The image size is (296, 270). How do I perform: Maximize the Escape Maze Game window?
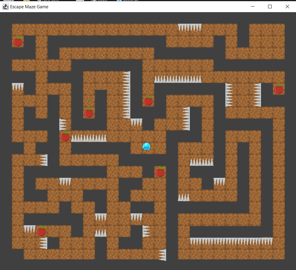pyautogui.click(x=270, y=7)
